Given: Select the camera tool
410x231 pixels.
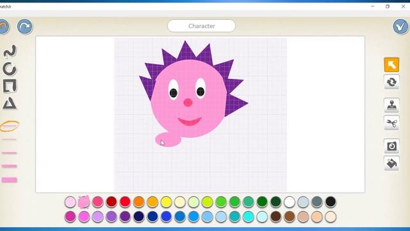Looking at the screenshot, I should pyautogui.click(x=391, y=146).
